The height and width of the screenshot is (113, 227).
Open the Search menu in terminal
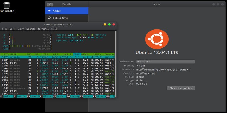[31, 29]
